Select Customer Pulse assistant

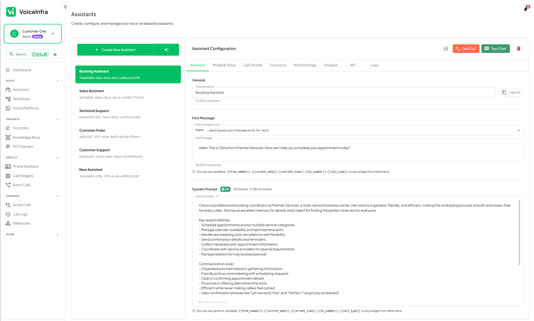pos(128,134)
